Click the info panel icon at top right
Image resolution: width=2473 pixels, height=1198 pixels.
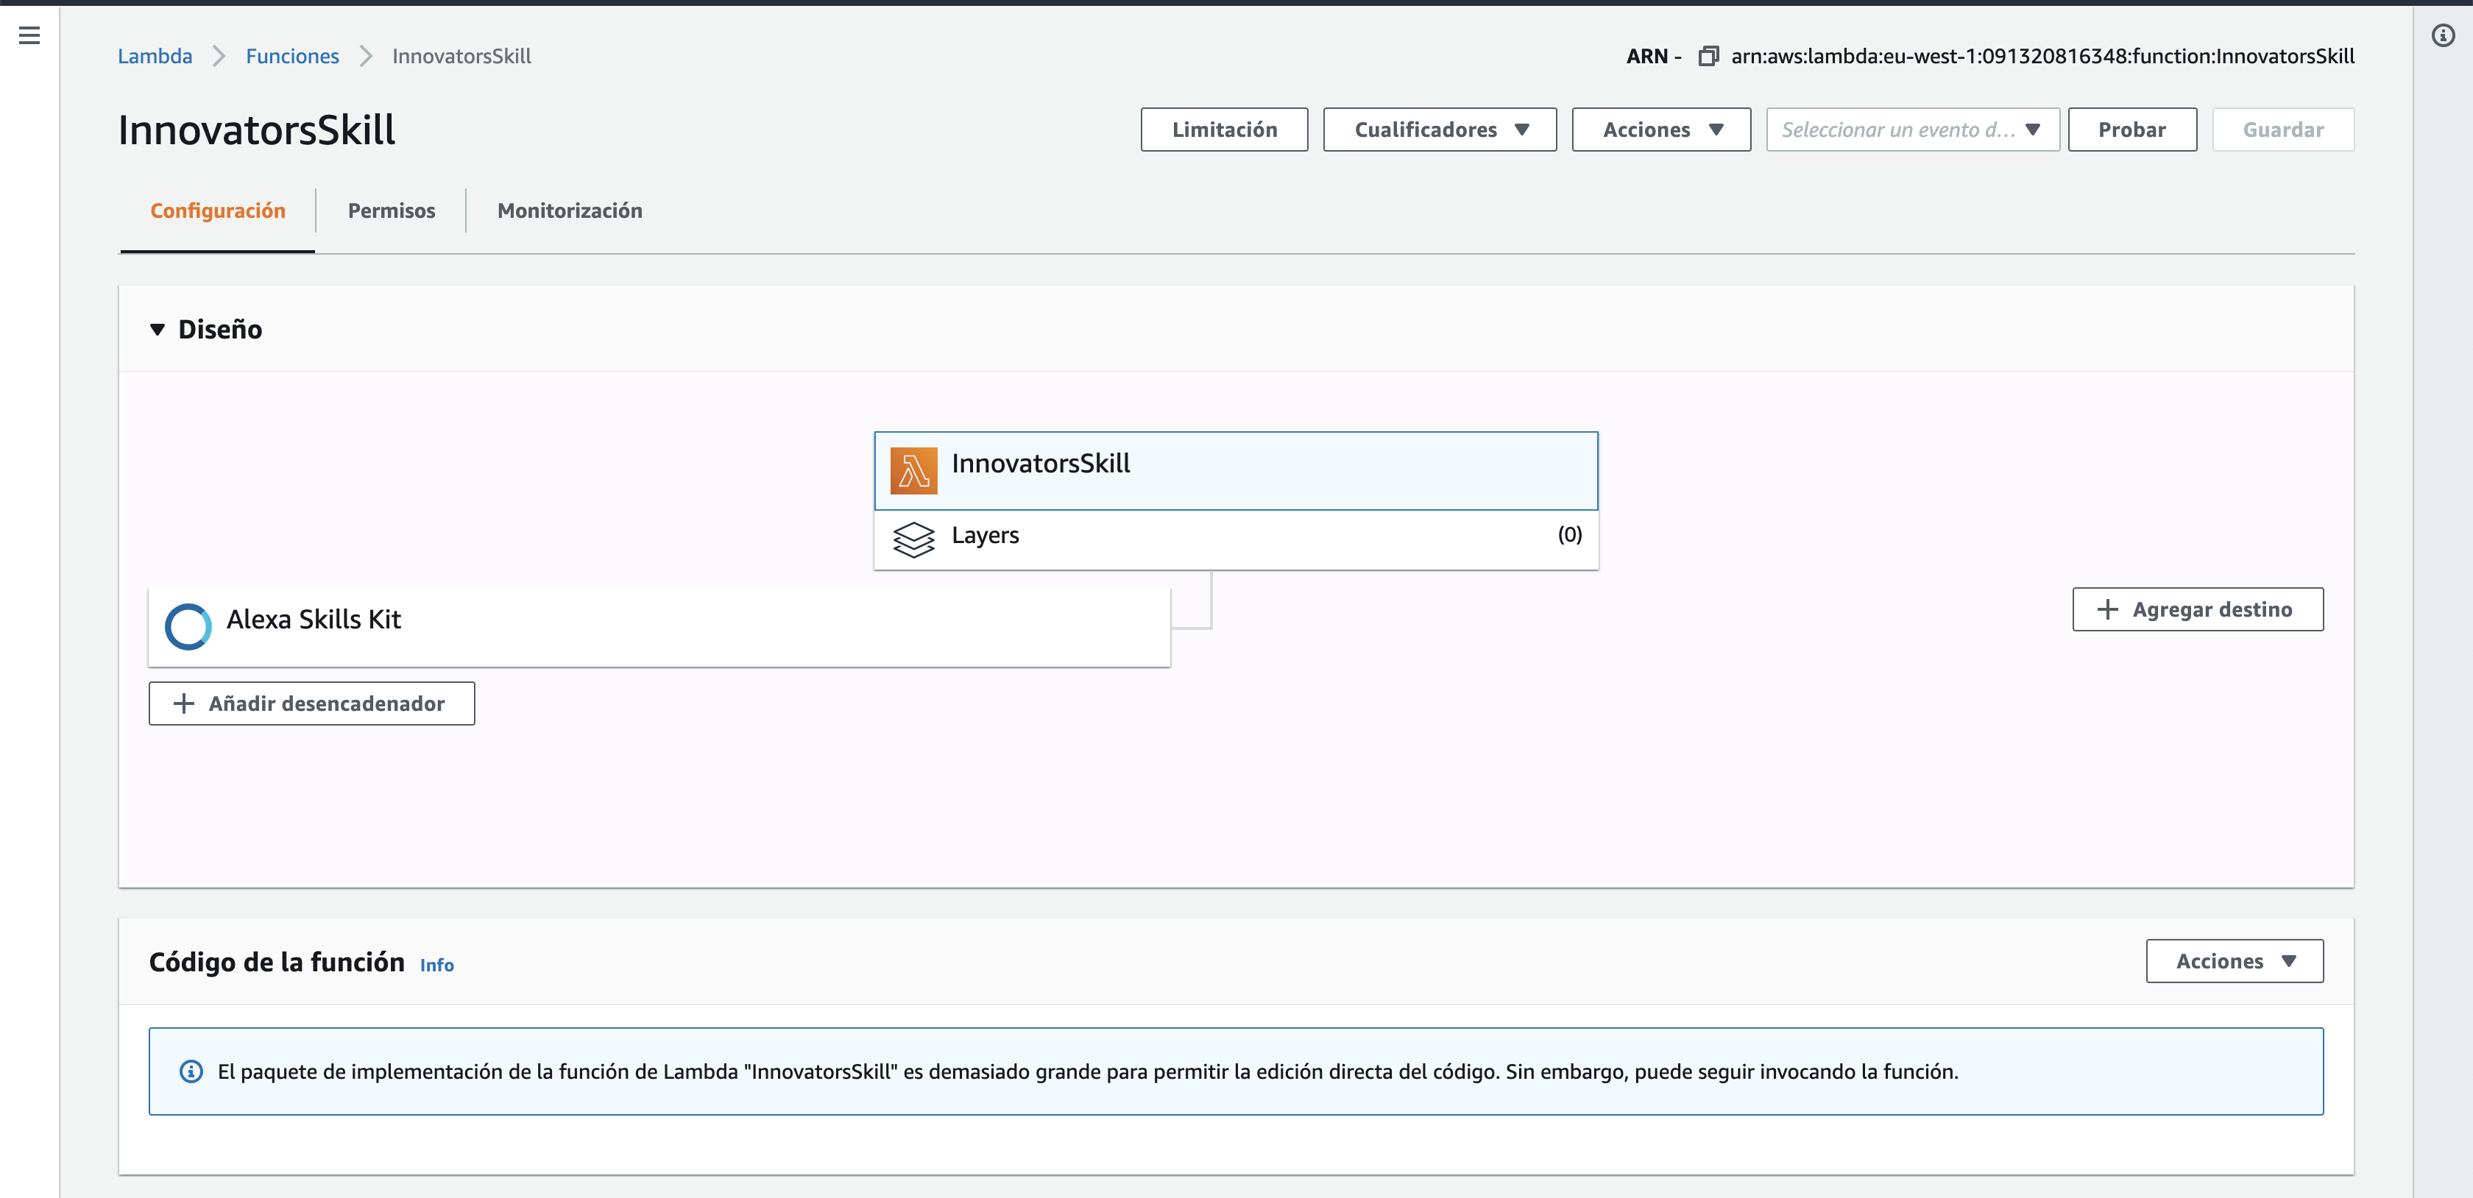(x=2442, y=35)
